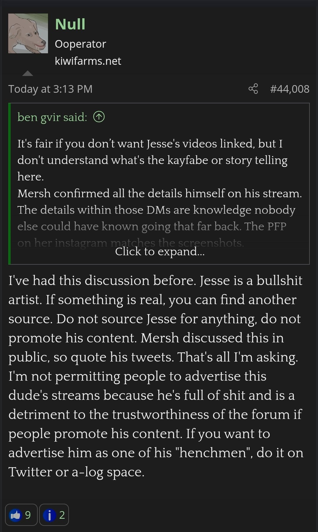Collapse user info using the gray triangle arrow
This screenshot has width=318, height=532.
pos(28,73)
